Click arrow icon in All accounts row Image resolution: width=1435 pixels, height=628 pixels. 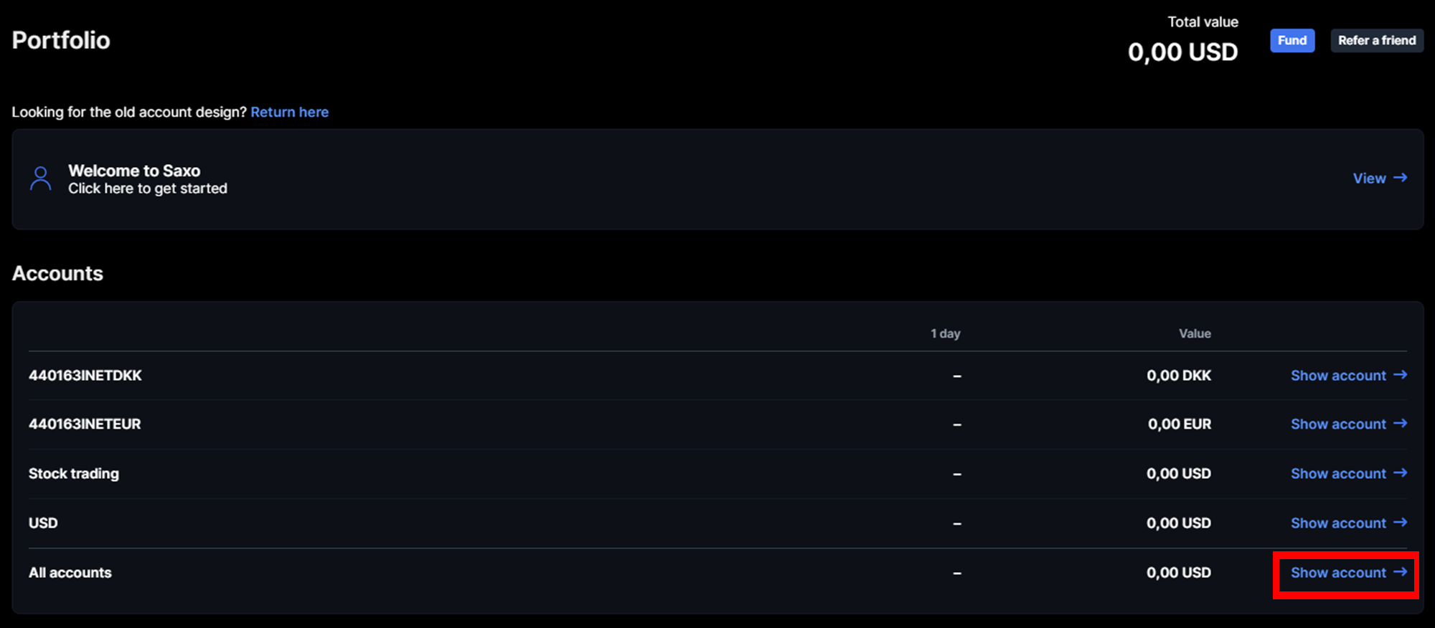[1400, 572]
